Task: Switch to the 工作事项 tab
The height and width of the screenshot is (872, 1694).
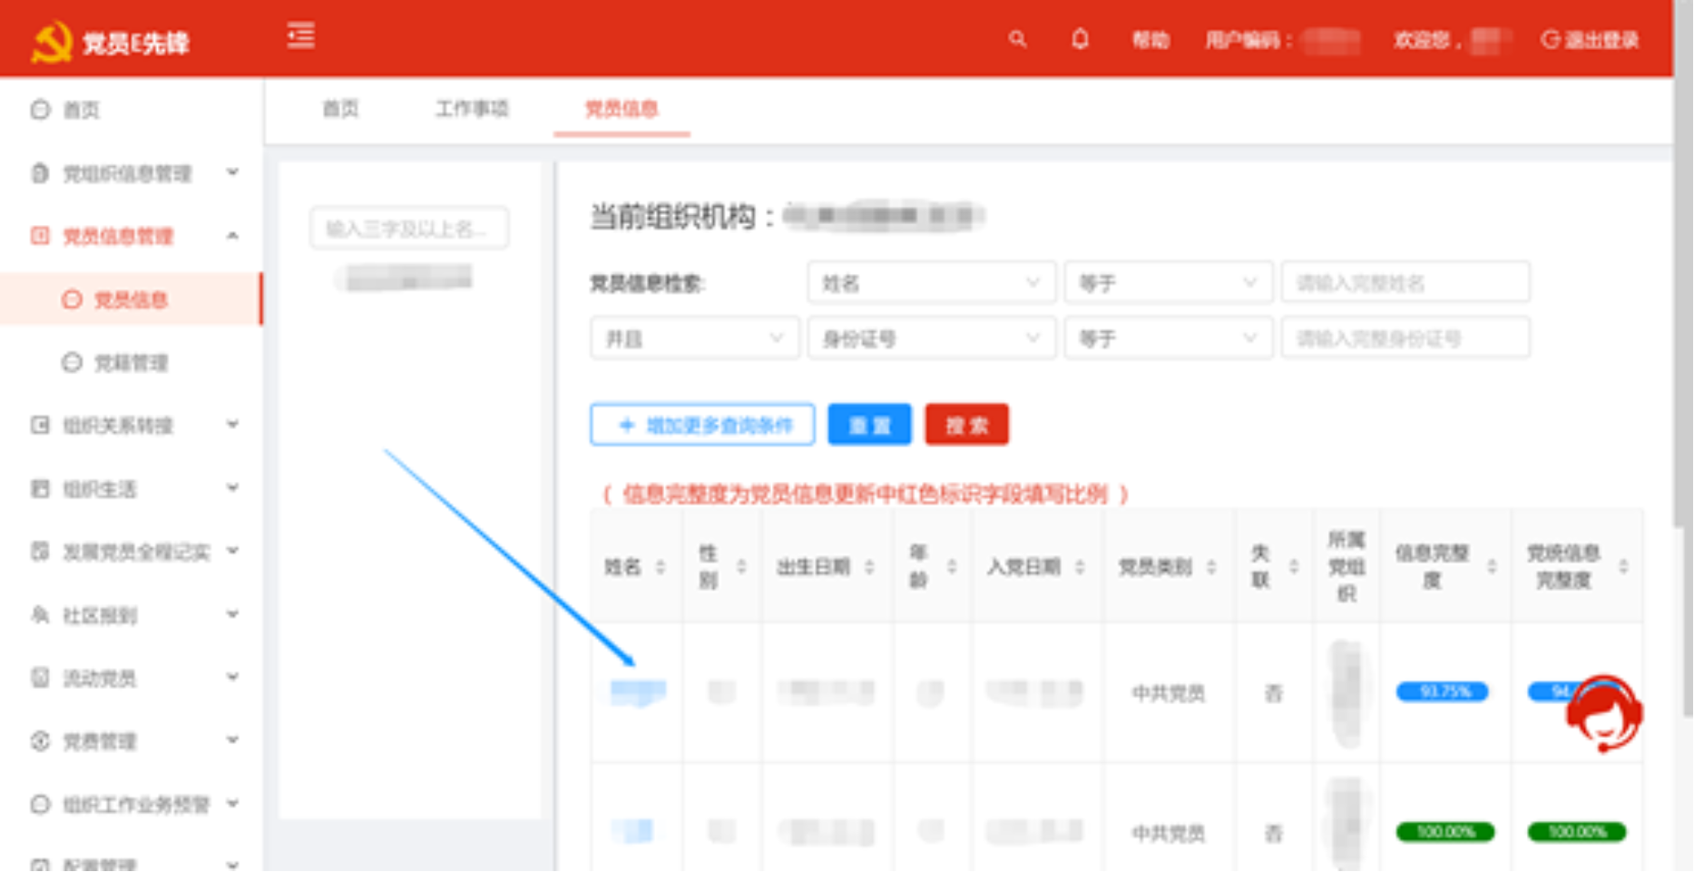Action: (472, 109)
